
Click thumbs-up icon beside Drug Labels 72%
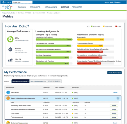[72, 113]
